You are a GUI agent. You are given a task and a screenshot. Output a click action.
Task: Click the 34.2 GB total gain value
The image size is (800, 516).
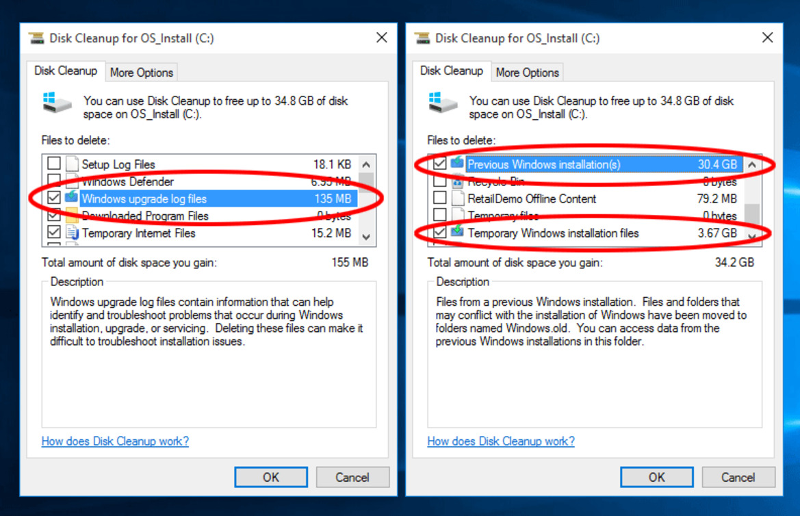734,262
